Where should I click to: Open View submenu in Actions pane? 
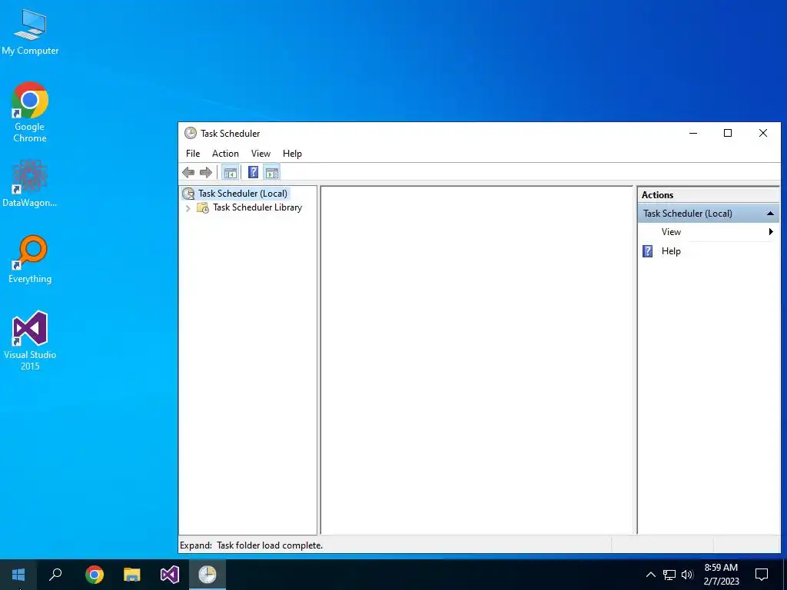tap(708, 232)
